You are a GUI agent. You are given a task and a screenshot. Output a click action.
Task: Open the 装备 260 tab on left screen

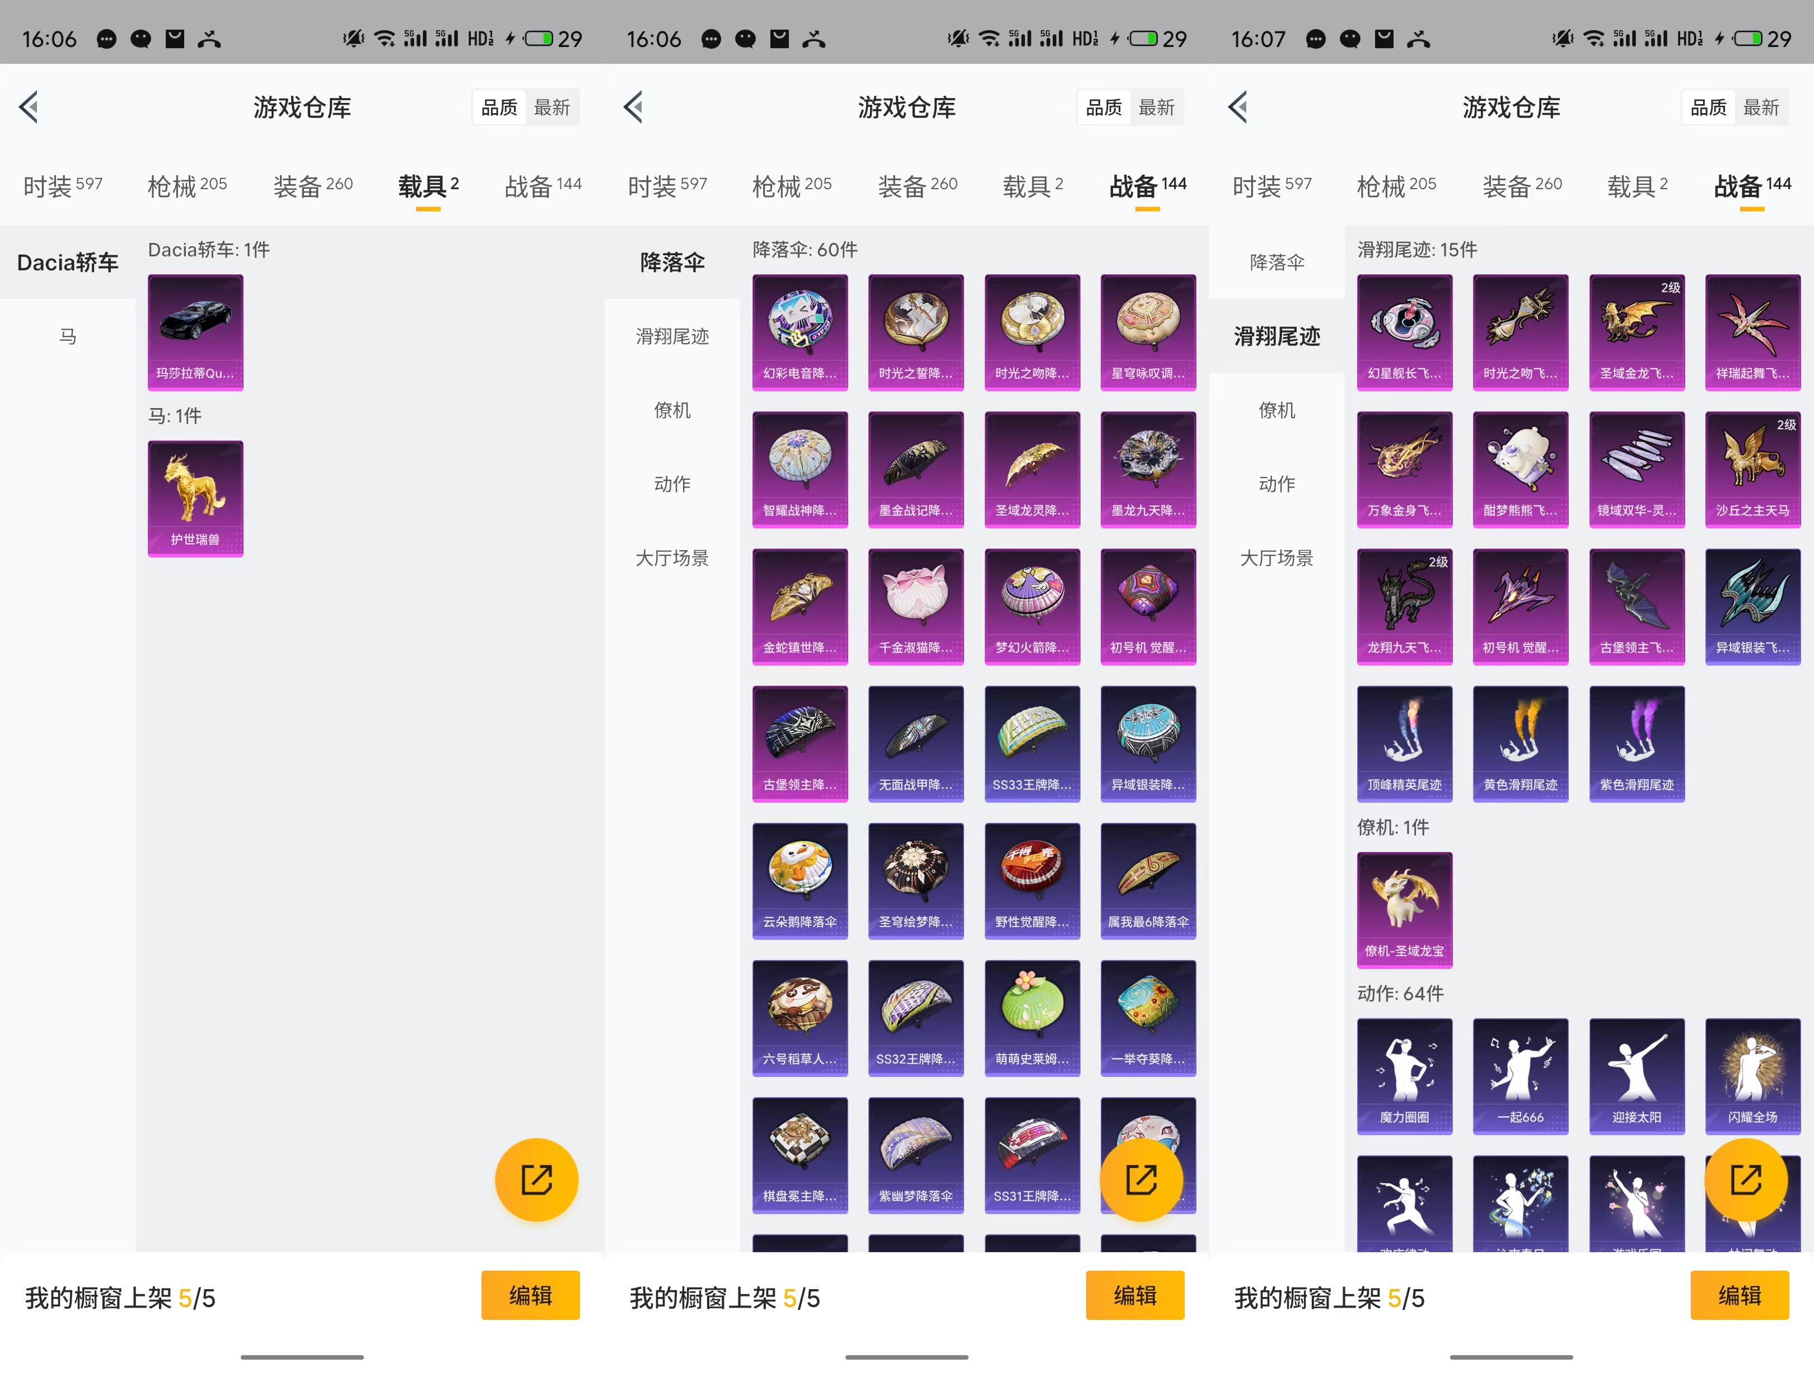pyautogui.click(x=314, y=186)
